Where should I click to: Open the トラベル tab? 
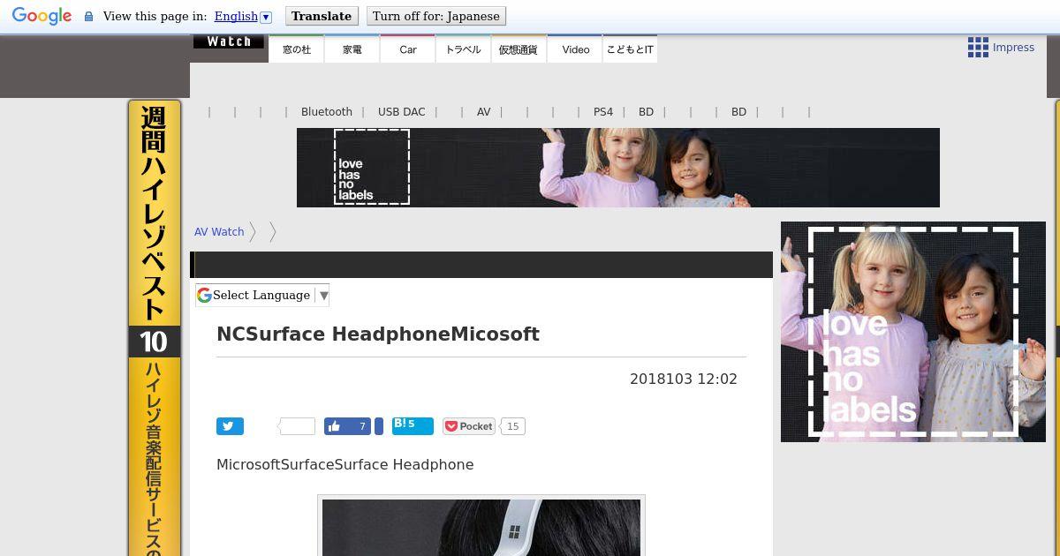(463, 49)
